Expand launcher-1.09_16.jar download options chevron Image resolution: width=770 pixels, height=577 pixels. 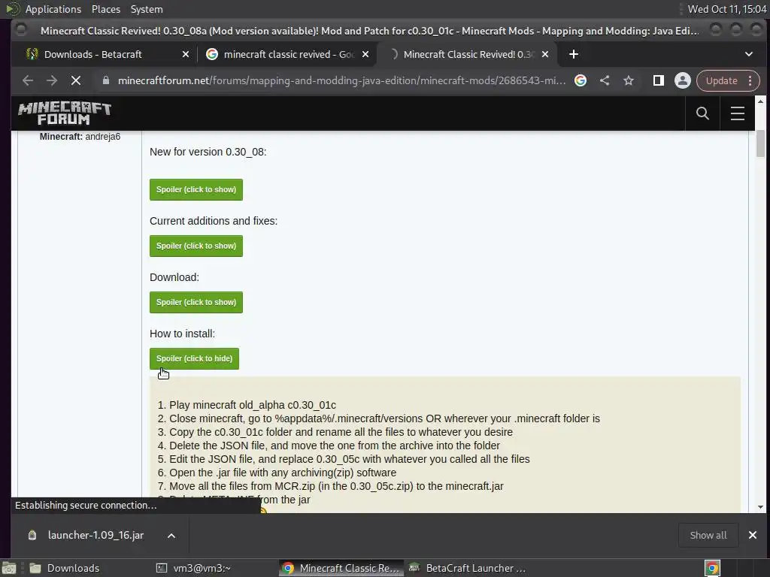click(x=171, y=535)
